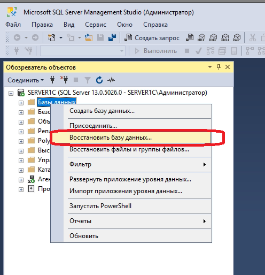Click the XMLA query icon
This screenshot has height=275, width=265.
click(x=225, y=37)
